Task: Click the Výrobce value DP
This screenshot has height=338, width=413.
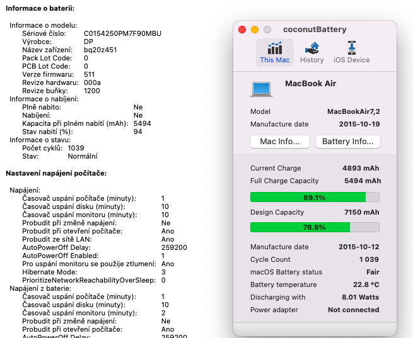Action: tap(88, 42)
